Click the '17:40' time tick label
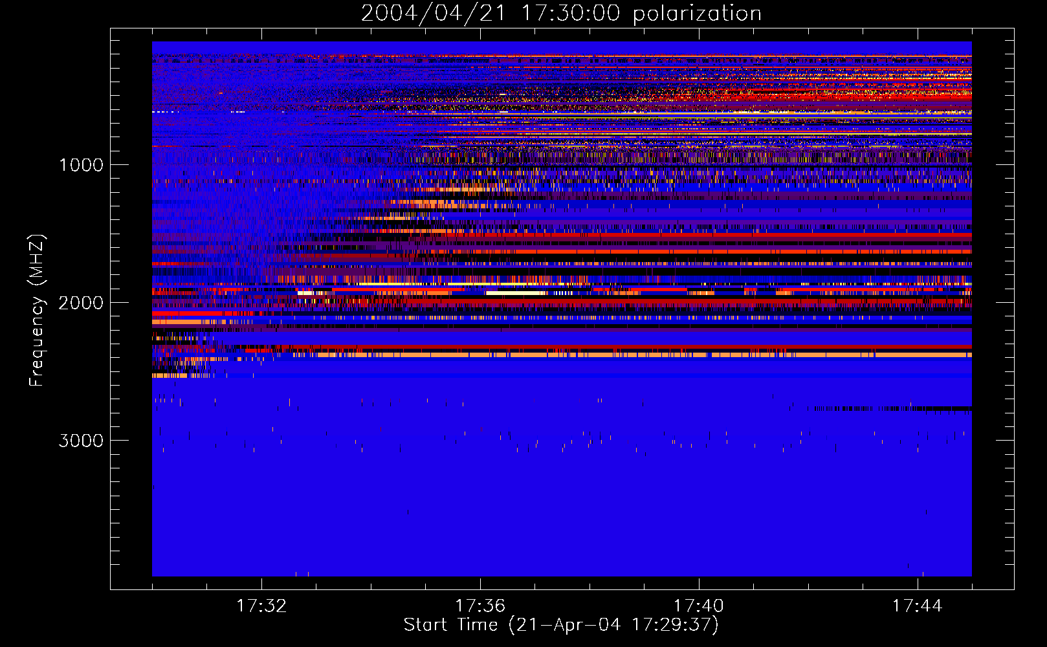Screen dimensions: 1047x647 click(x=699, y=606)
